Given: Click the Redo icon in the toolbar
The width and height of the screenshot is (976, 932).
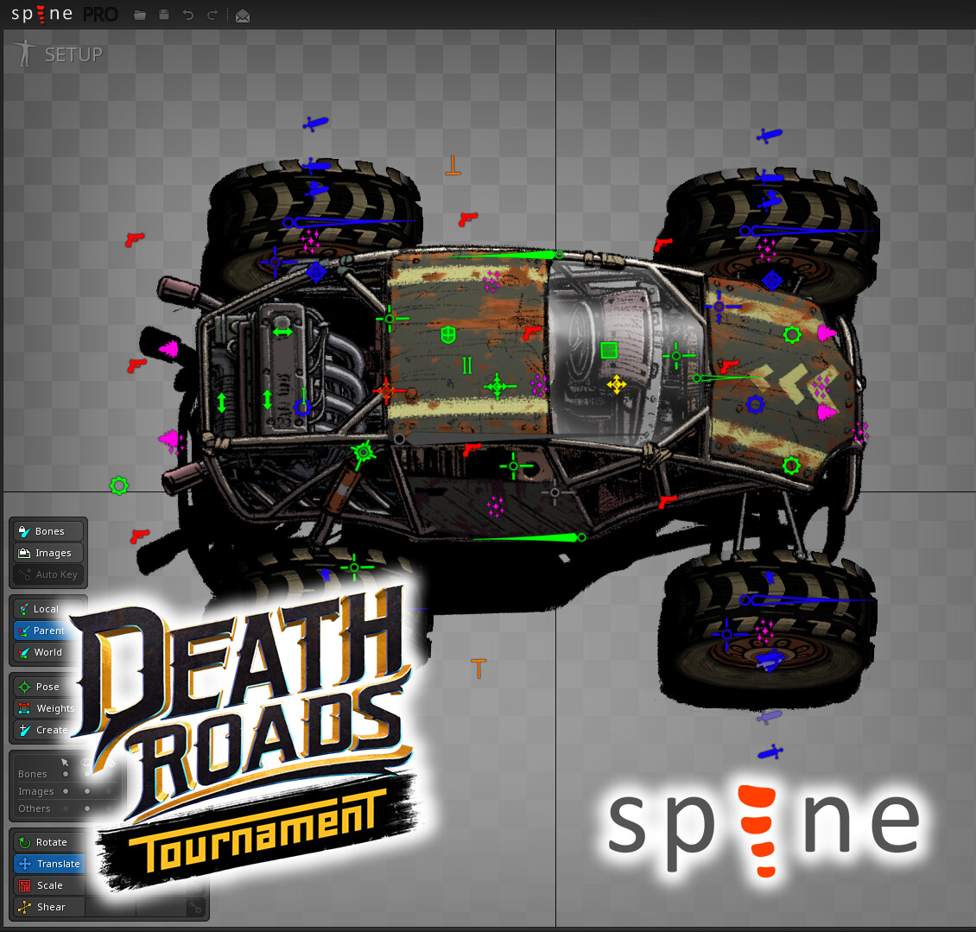Looking at the screenshot, I should pyautogui.click(x=212, y=14).
